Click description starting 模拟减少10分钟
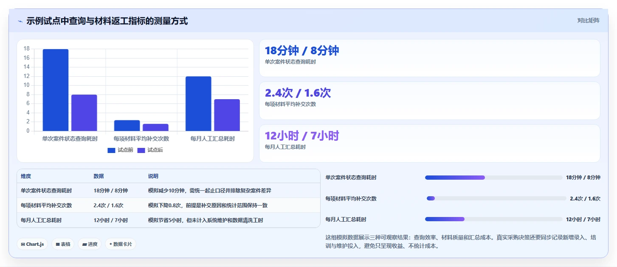This screenshot has height=267, width=617. (209, 191)
